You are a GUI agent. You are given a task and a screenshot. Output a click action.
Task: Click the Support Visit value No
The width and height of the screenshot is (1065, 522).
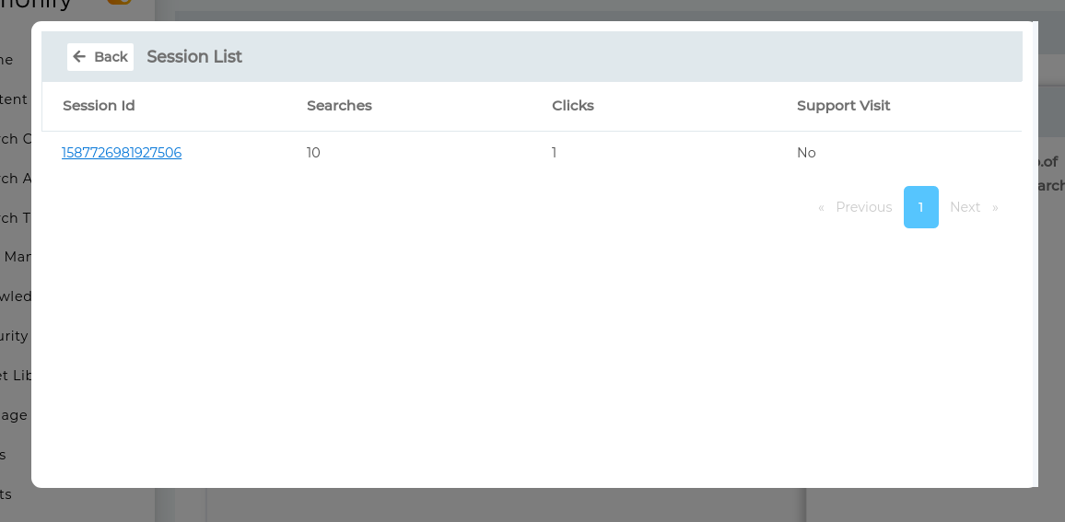(x=806, y=153)
